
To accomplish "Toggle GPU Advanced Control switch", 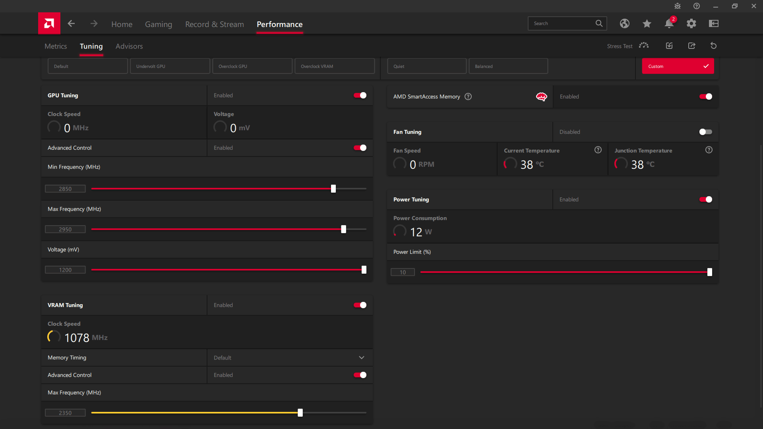I will click(360, 148).
